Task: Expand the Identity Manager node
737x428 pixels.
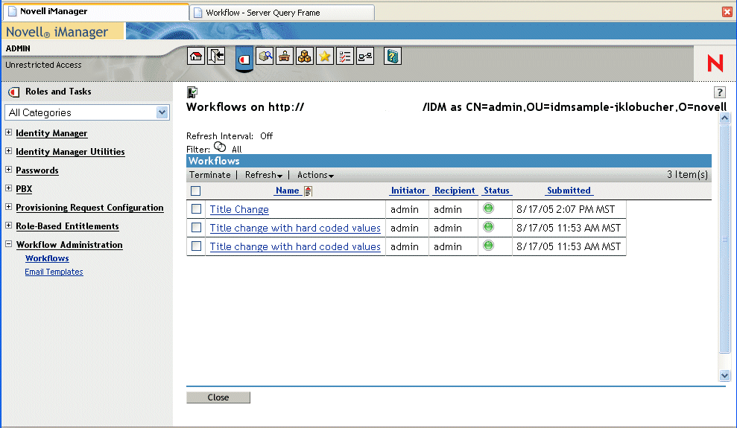Action: (8, 132)
